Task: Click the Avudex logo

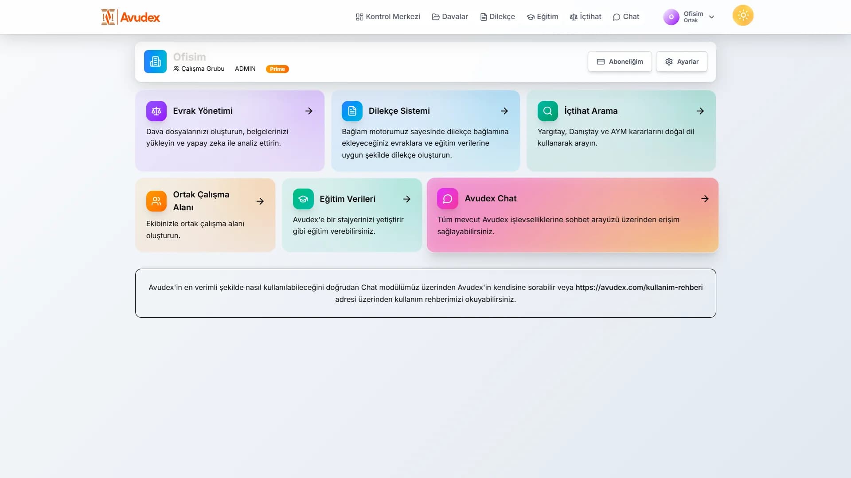Action: 130,17
